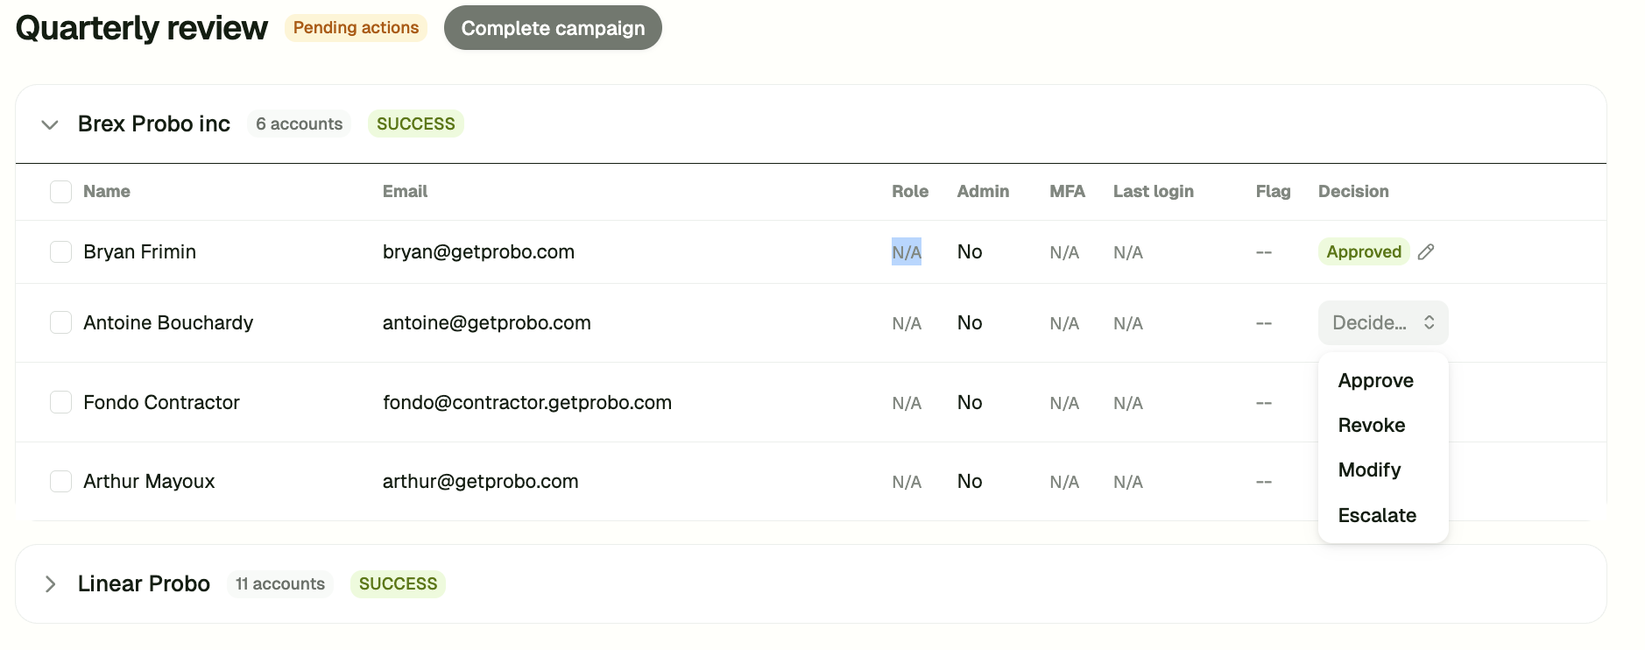Expand the Linear Probo section
Viewport: 1645px width, 650px height.
50,584
